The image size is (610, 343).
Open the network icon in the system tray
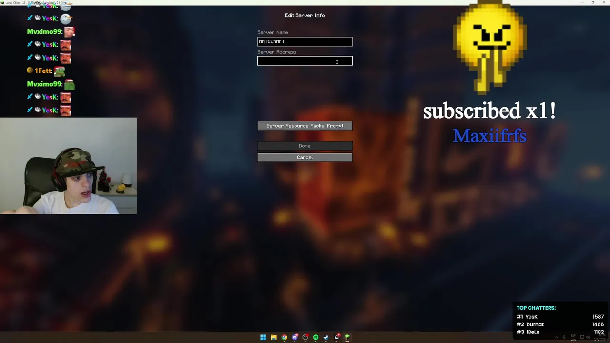click(x=582, y=337)
